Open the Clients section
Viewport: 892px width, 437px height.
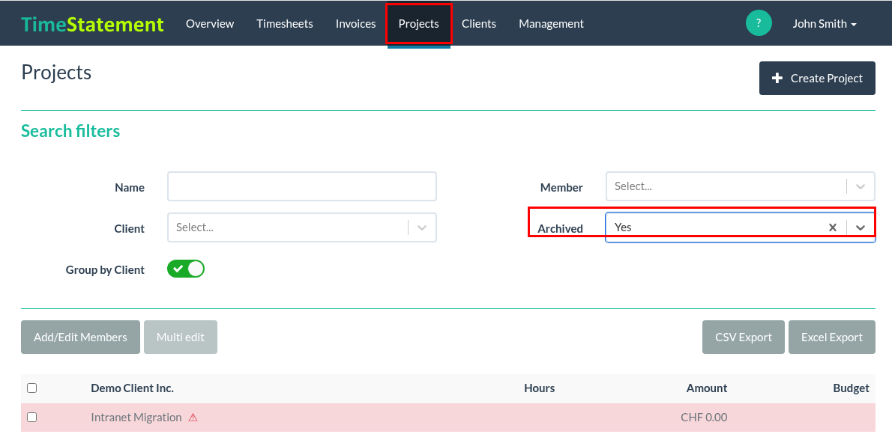(479, 24)
